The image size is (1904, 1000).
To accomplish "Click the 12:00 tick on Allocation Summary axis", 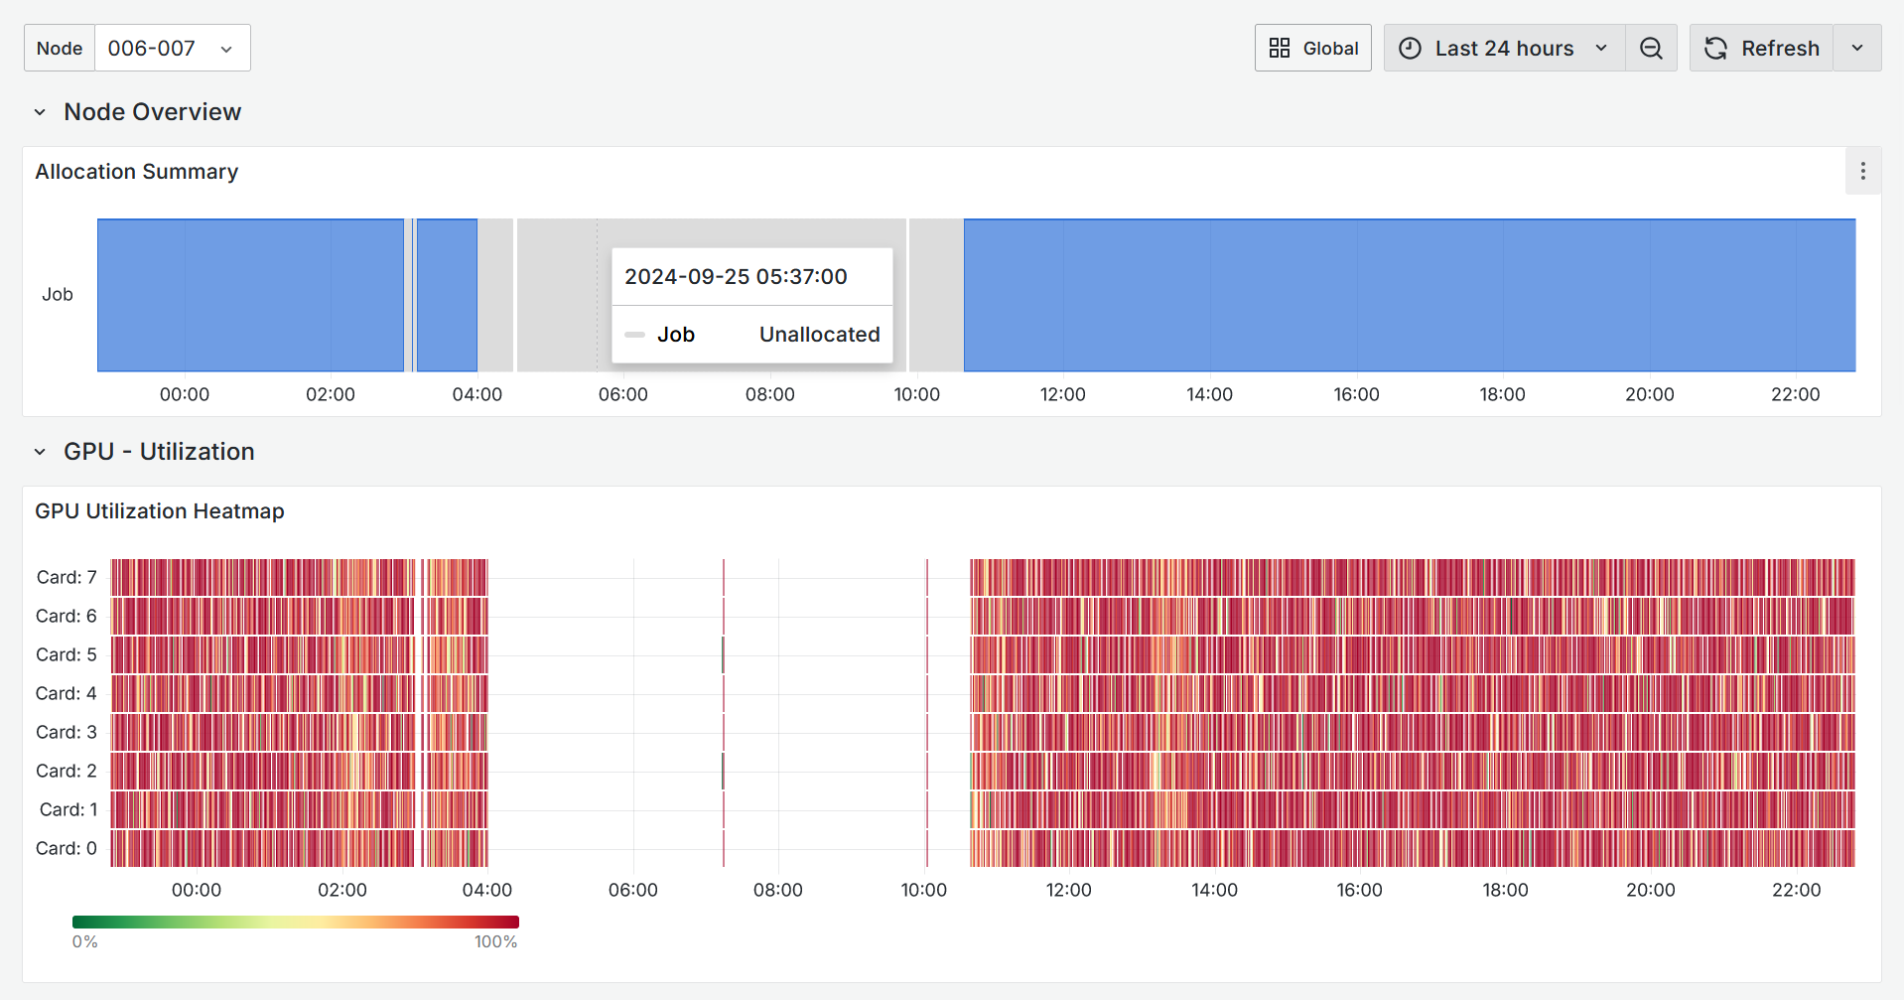I will [1063, 394].
